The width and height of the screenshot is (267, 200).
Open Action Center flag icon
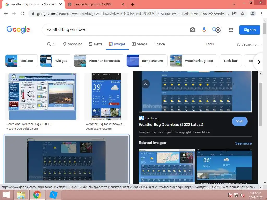point(230,195)
